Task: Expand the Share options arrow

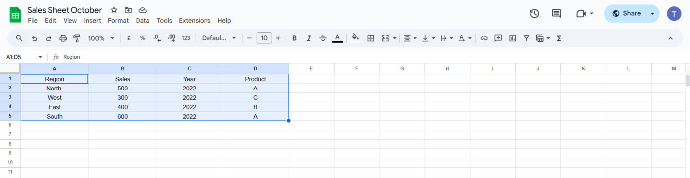Action: 652,14
